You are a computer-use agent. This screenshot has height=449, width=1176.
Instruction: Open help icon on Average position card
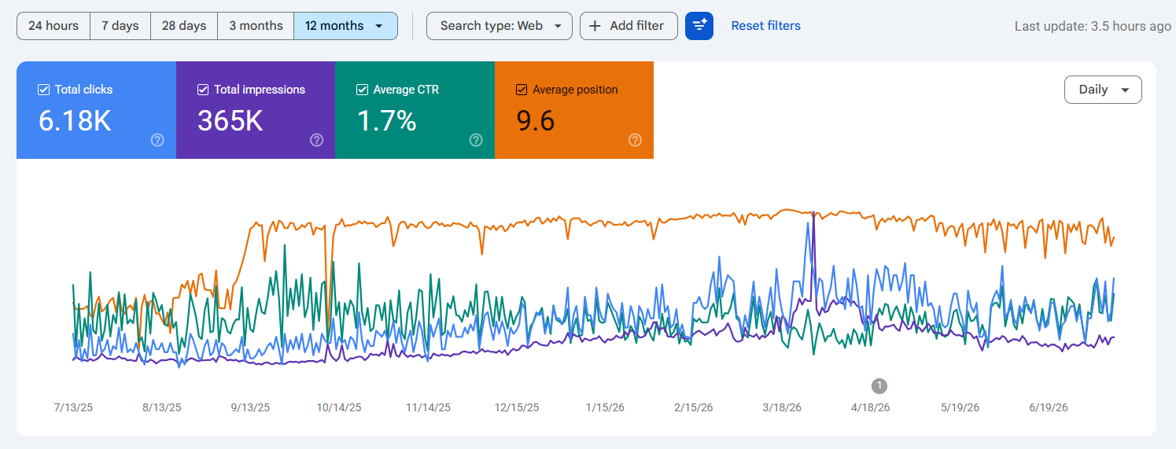point(635,140)
